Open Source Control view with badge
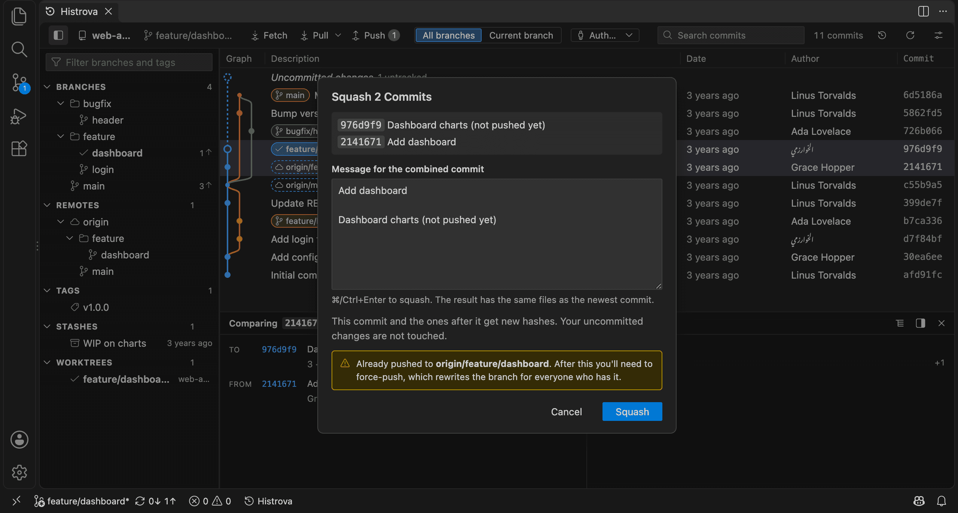Viewport: 958px width, 513px height. (19, 82)
